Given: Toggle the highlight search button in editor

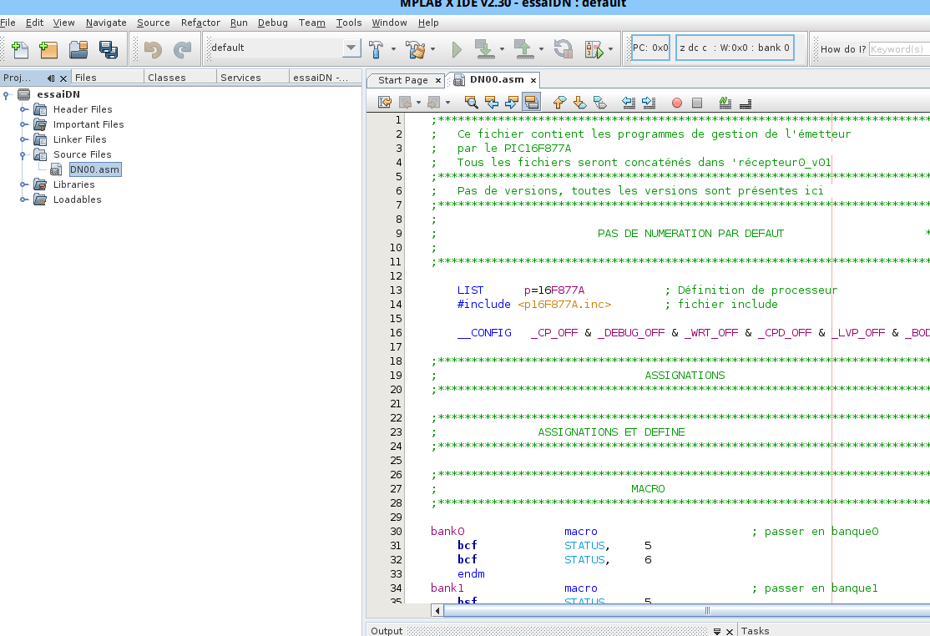Looking at the screenshot, I should [531, 103].
